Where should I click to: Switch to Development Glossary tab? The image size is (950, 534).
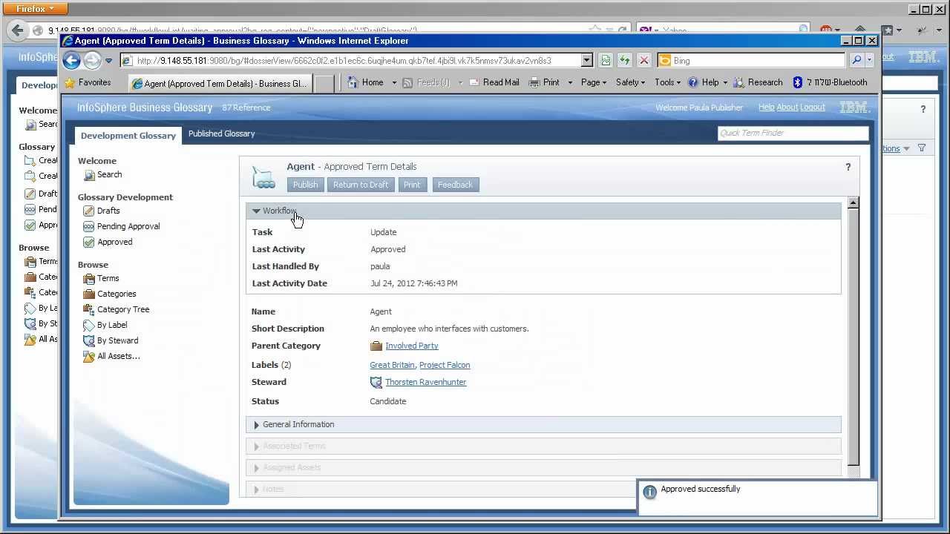128,135
